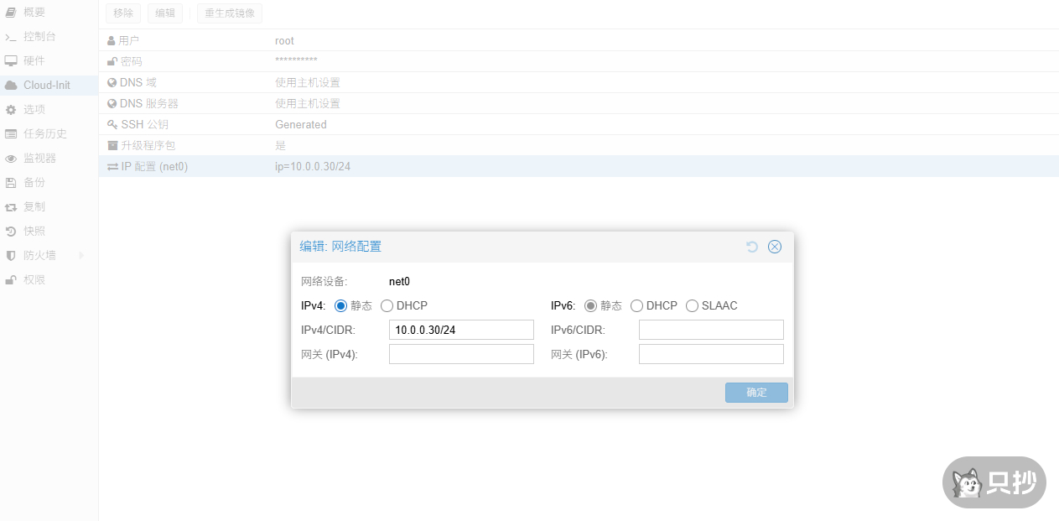Select the IP 配置 (net0) row
The image size is (1059, 521).
(579, 166)
